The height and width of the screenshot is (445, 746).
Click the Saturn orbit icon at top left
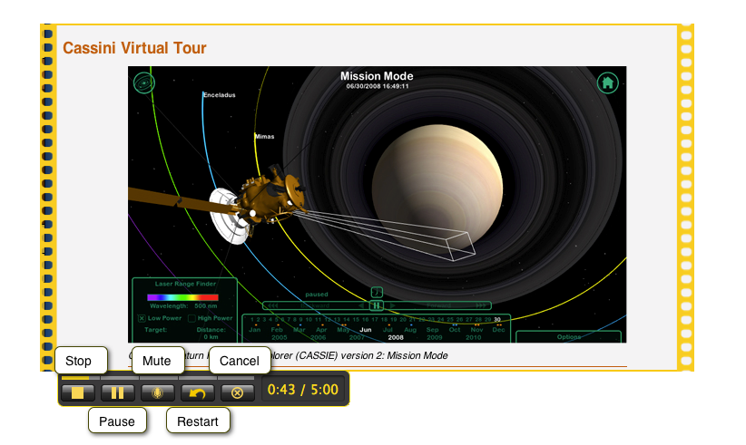143,83
